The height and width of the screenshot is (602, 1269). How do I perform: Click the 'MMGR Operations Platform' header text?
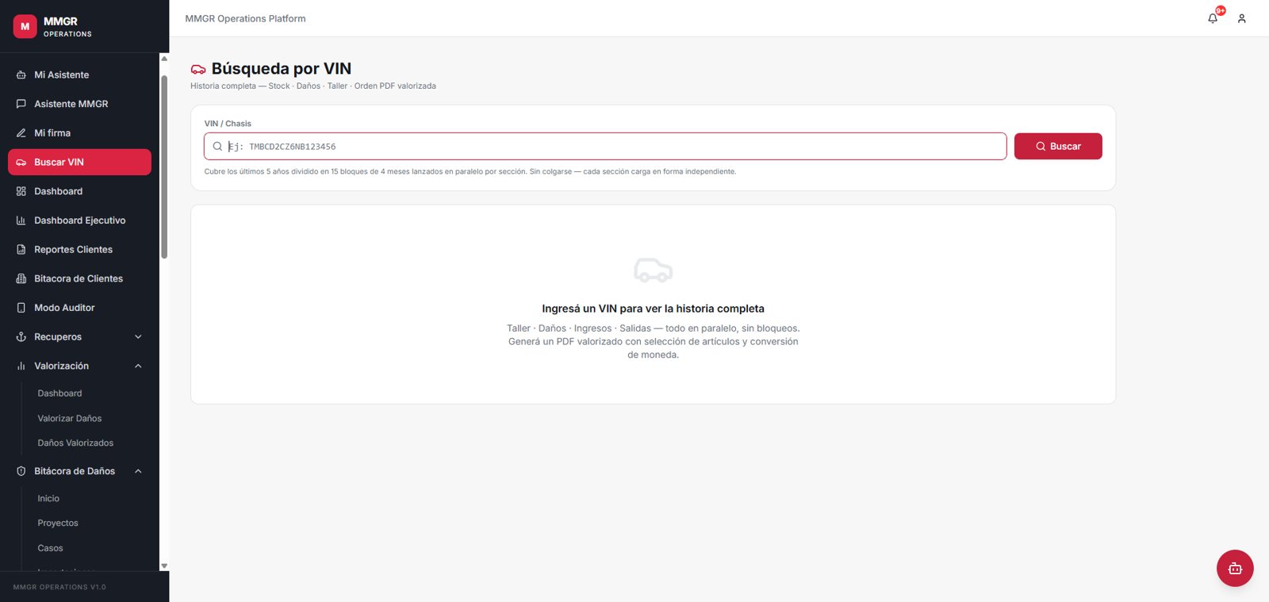point(245,18)
